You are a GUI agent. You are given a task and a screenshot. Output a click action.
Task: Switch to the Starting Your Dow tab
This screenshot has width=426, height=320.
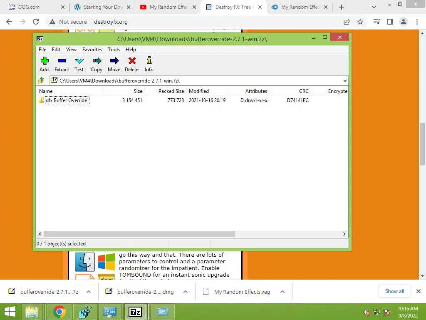pos(103,7)
